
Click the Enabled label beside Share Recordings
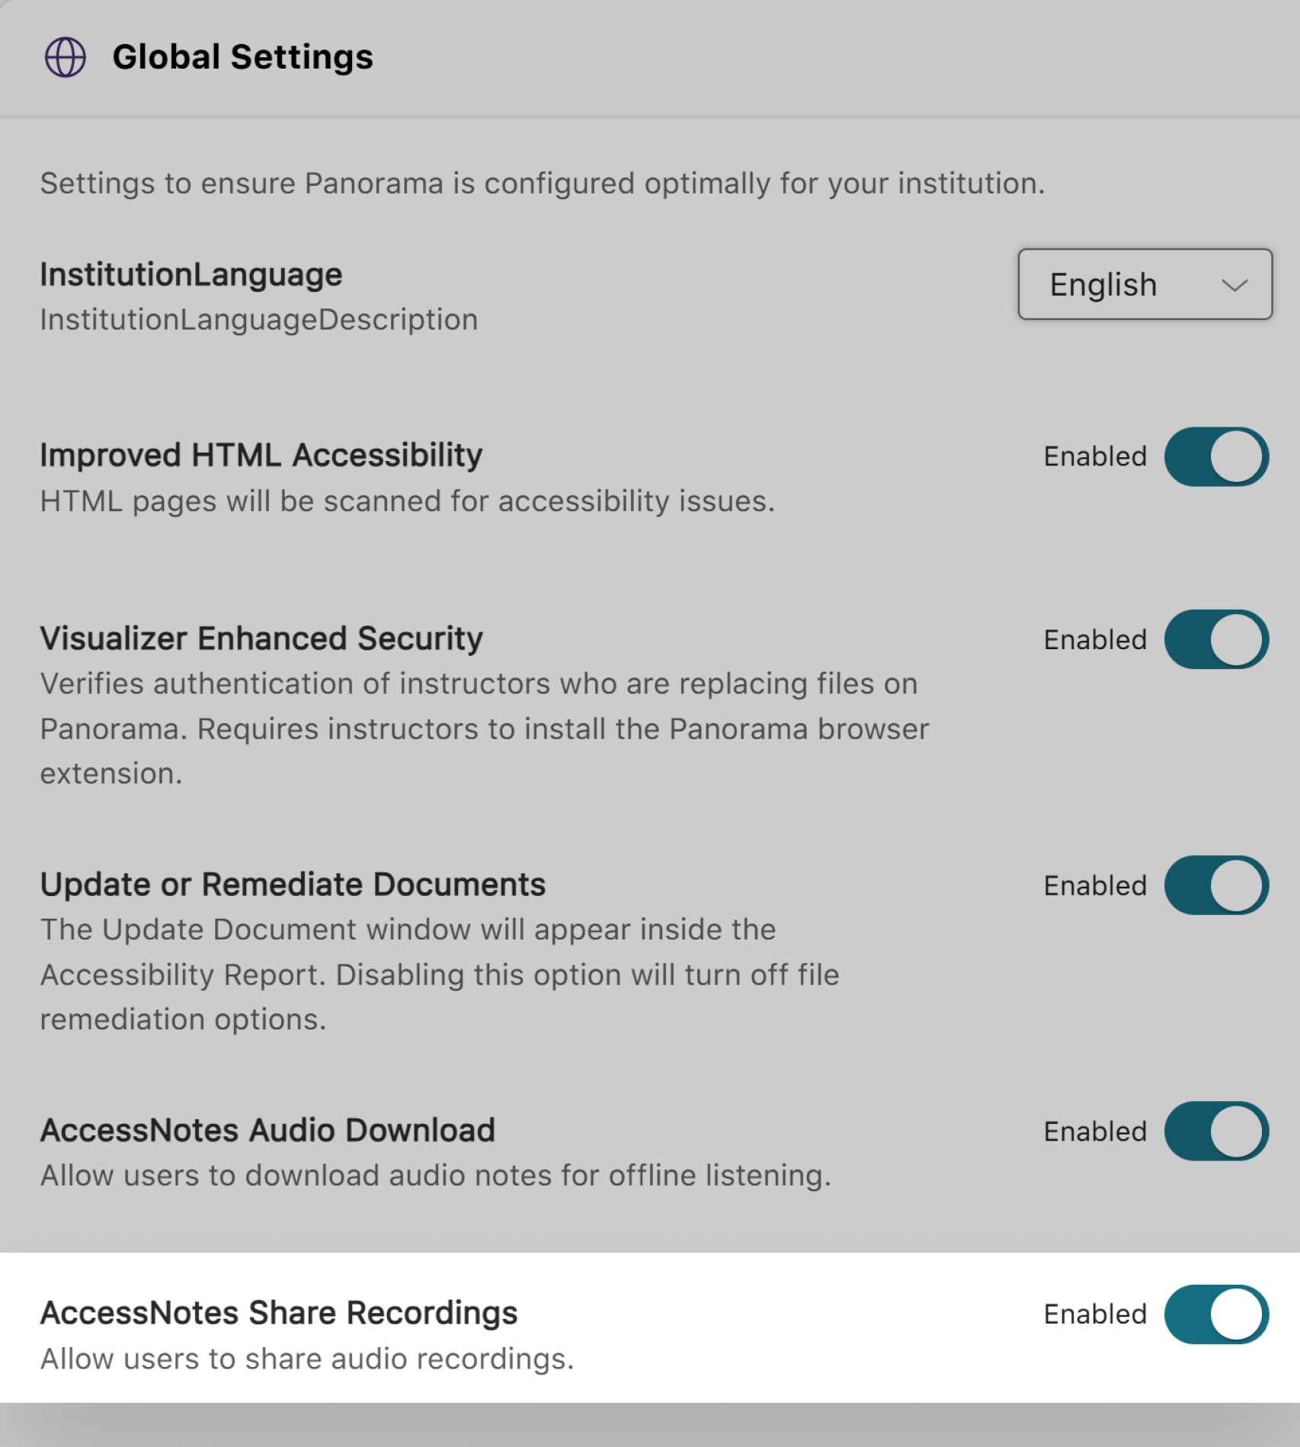tap(1095, 1314)
